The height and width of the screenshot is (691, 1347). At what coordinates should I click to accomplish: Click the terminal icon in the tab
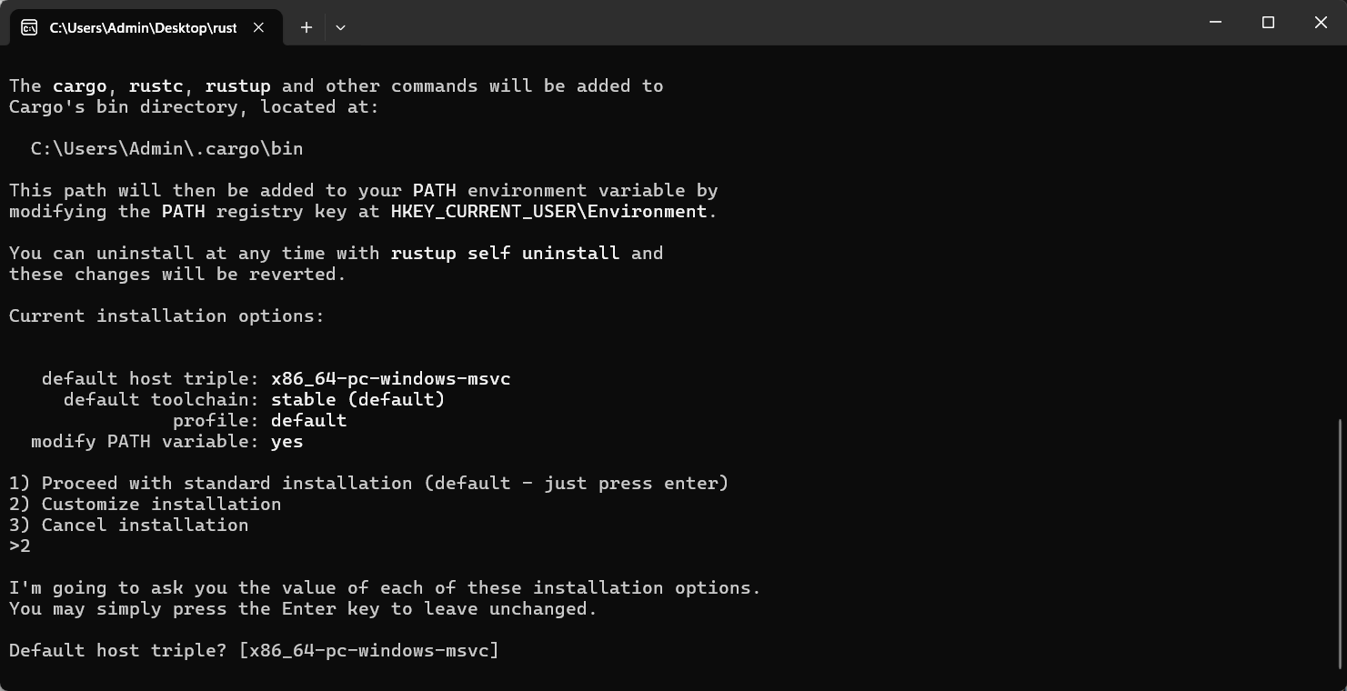coord(29,27)
